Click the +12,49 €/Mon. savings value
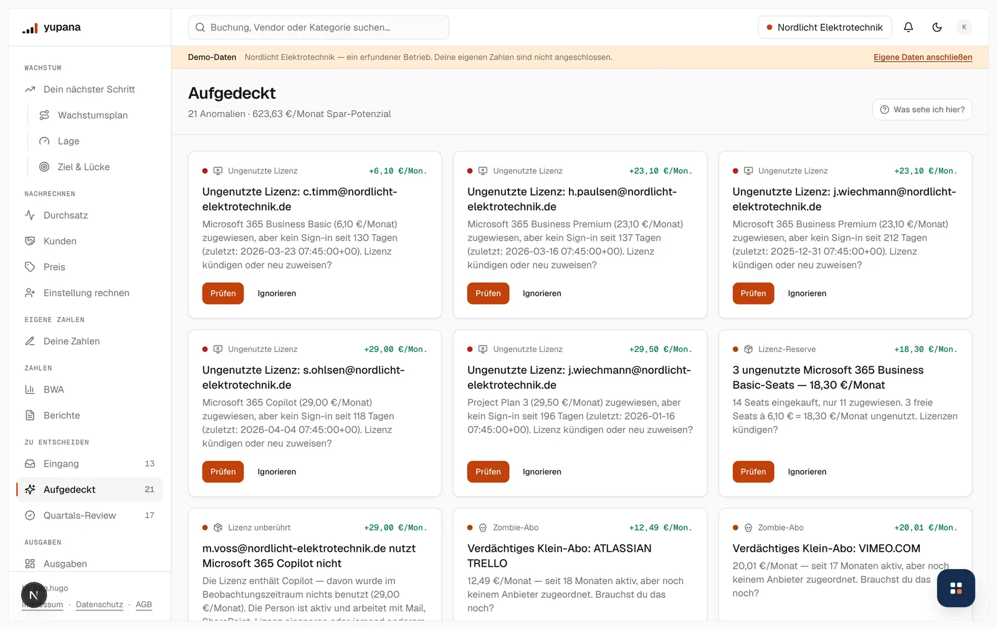This screenshot has height=629, width=997. [x=661, y=527]
